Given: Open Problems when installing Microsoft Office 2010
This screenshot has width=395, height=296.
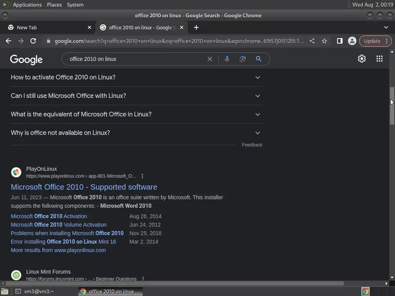Looking at the screenshot, I should [67, 233].
